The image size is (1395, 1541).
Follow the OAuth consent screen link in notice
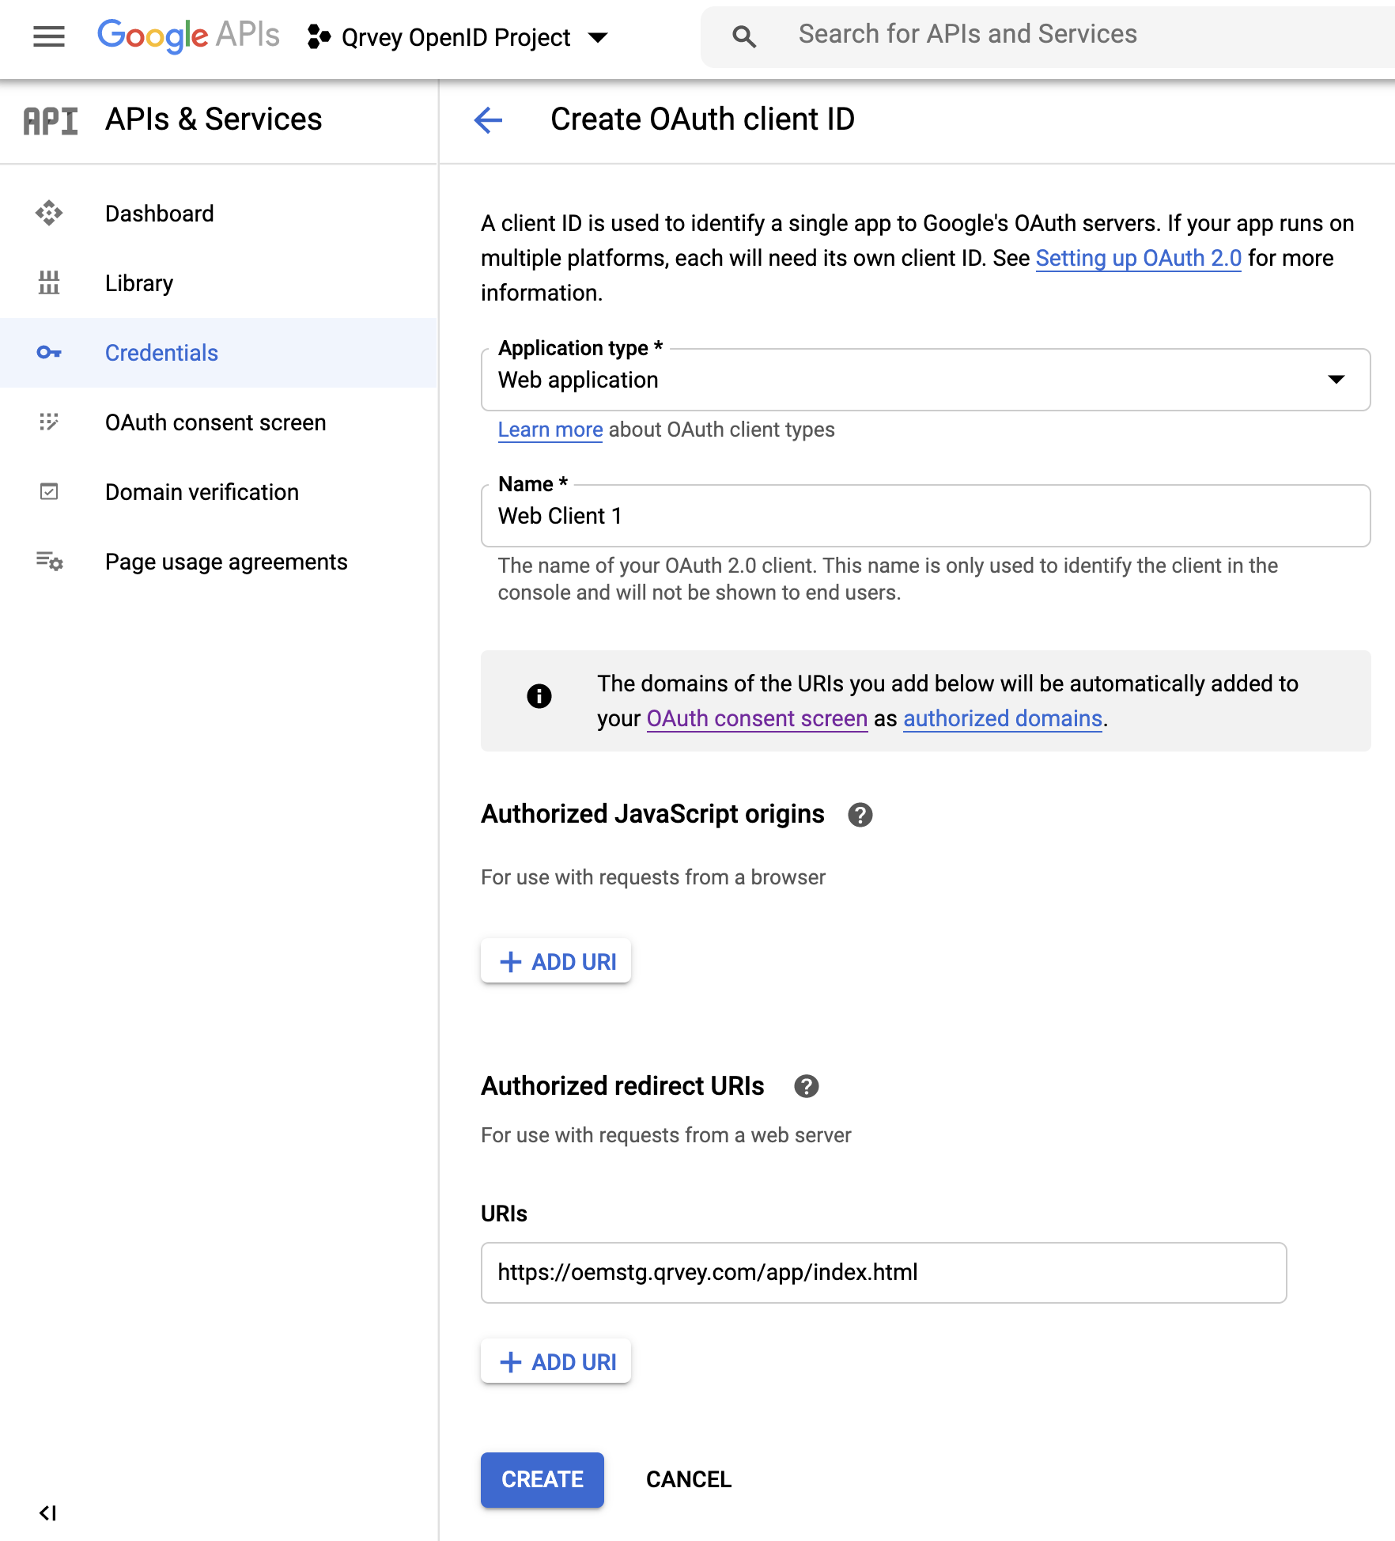click(757, 718)
